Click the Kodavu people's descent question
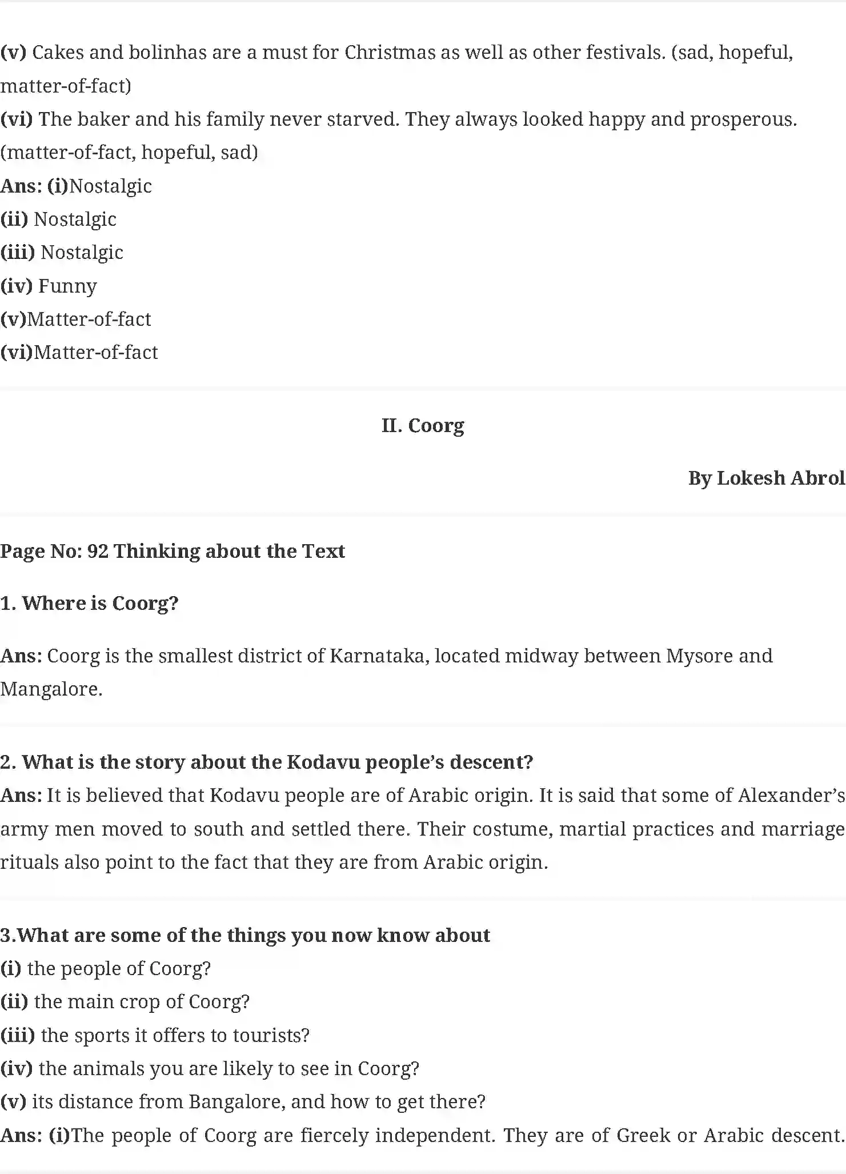Screen dimensions: 846x1174 click(267, 762)
